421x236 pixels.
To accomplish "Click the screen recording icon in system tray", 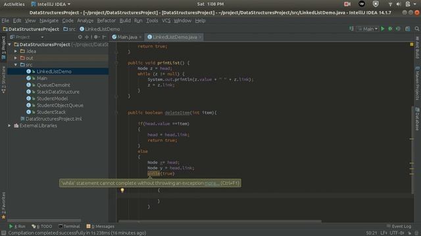I will tap(347, 4).
